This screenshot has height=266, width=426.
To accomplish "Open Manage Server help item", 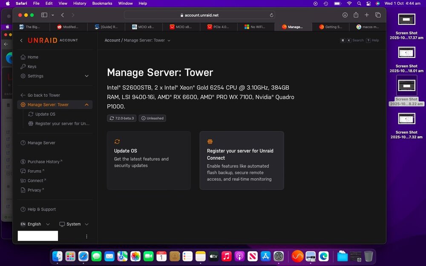I will click(x=38, y=143).
